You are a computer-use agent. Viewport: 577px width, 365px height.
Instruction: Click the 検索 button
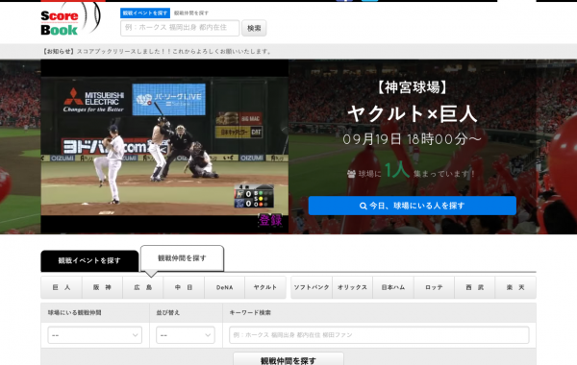click(x=254, y=28)
